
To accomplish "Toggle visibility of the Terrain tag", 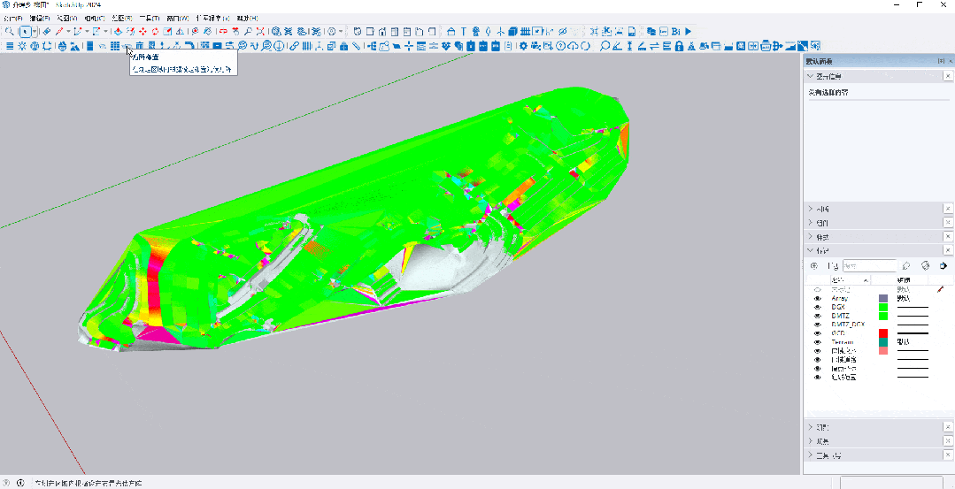I will click(817, 342).
